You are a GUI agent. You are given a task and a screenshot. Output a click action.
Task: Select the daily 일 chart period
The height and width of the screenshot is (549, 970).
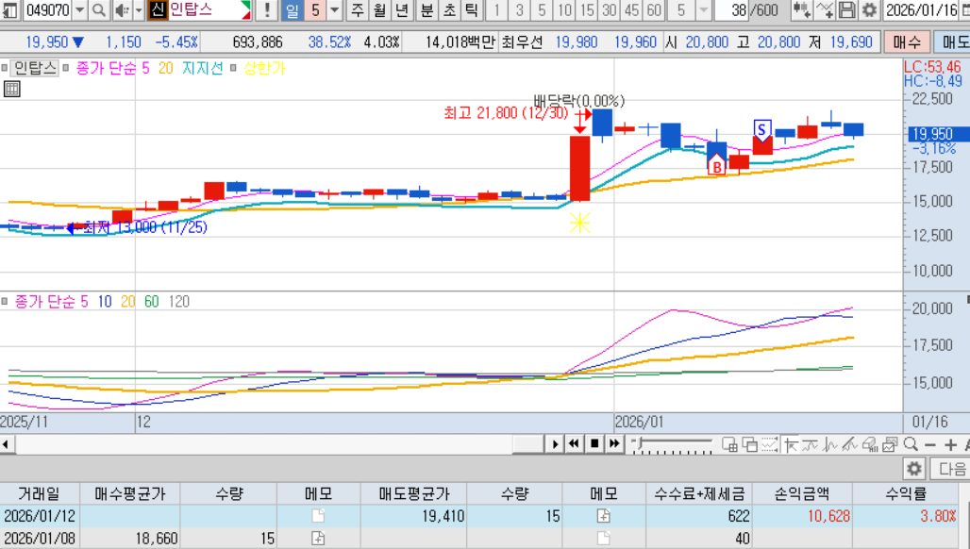[292, 9]
